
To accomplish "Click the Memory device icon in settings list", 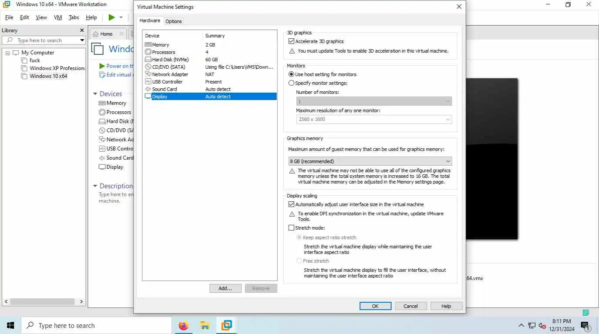I will pyautogui.click(x=148, y=45).
